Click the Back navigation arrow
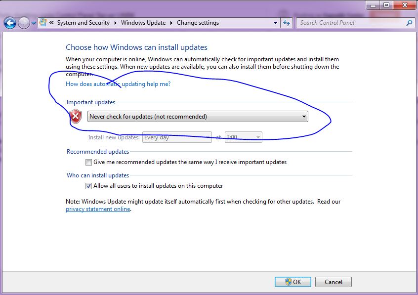This screenshot has width=418, height=295. click(9, 23)
